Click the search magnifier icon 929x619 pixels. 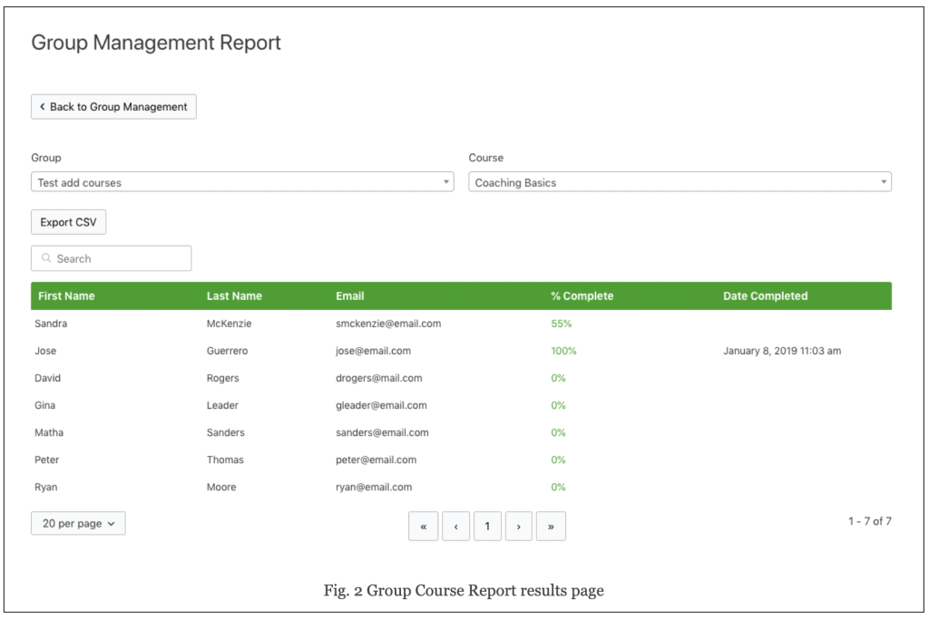(46, 258)
